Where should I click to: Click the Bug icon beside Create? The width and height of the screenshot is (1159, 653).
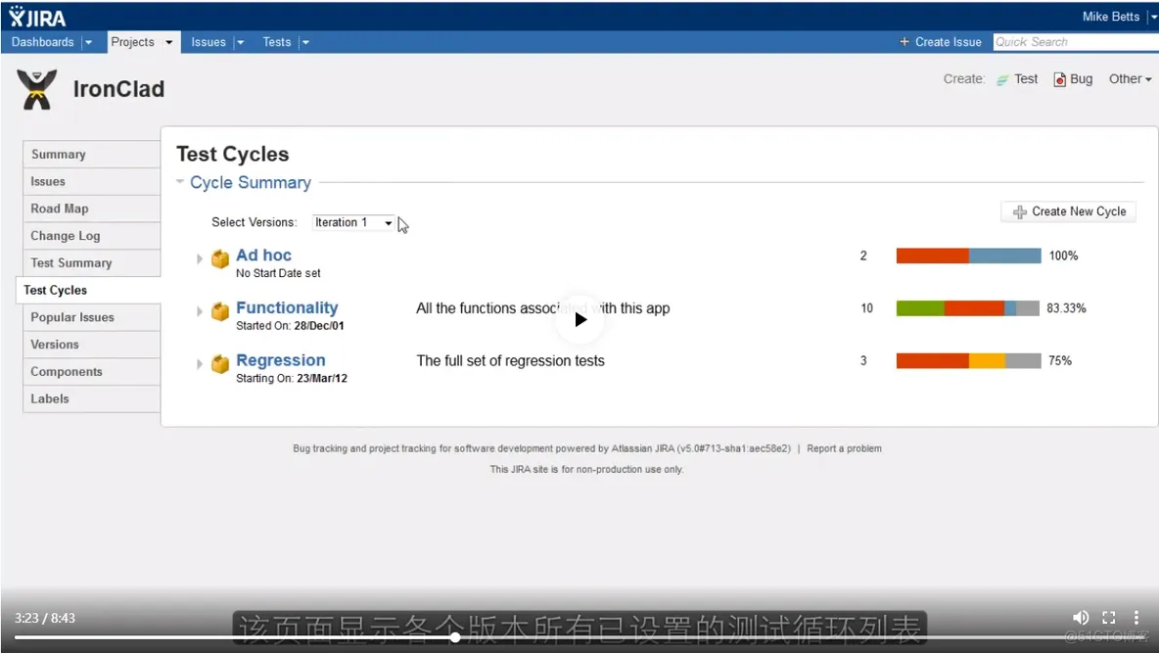[1059, 80]
